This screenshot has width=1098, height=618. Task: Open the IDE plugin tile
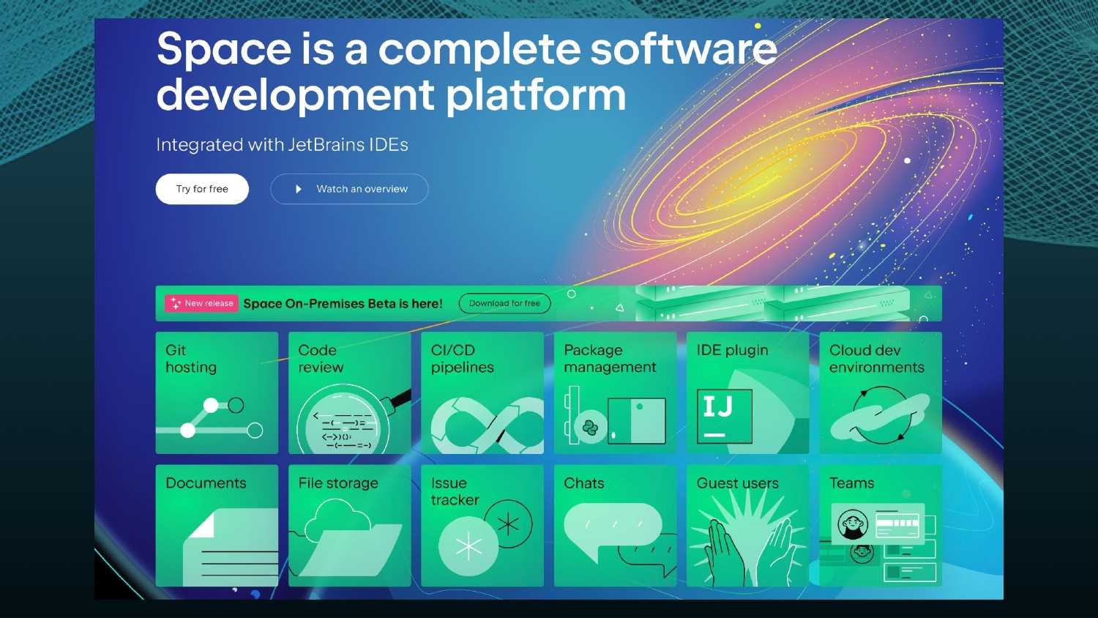748,393
